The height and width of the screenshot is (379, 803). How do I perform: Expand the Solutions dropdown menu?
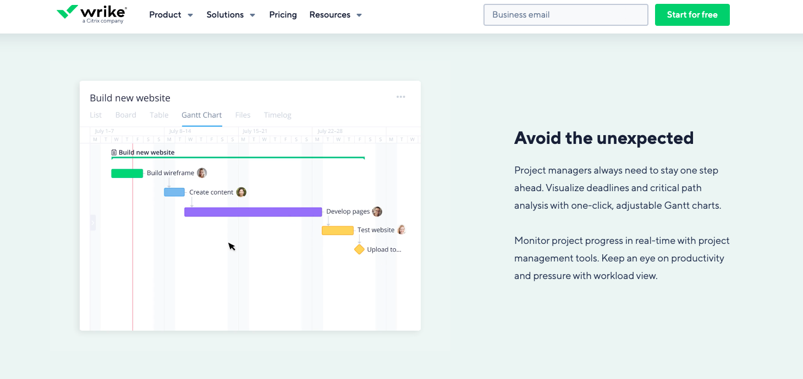231,15
